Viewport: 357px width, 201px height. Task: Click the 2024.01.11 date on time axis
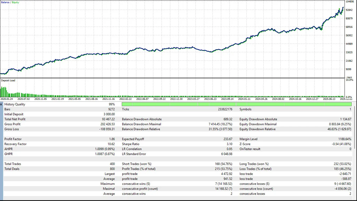pos(244,99)
